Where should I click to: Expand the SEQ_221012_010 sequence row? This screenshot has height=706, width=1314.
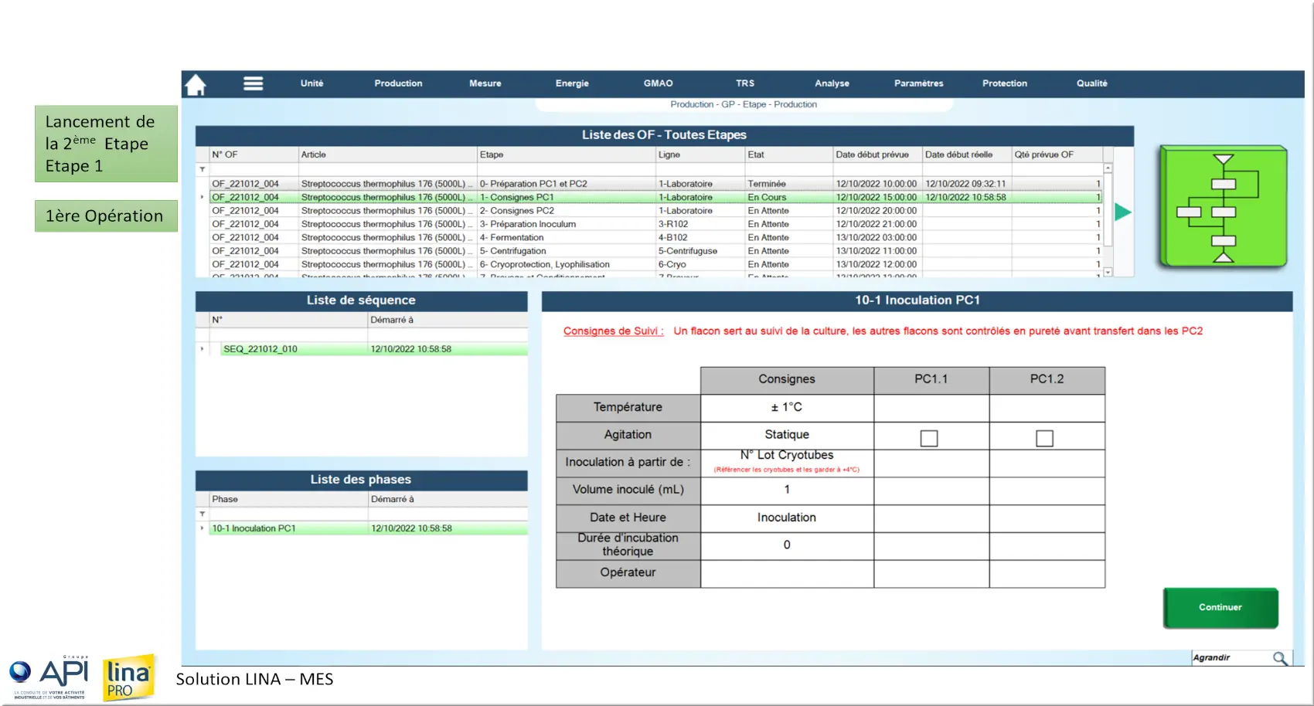pyautogui.click(x=203, y=349)
